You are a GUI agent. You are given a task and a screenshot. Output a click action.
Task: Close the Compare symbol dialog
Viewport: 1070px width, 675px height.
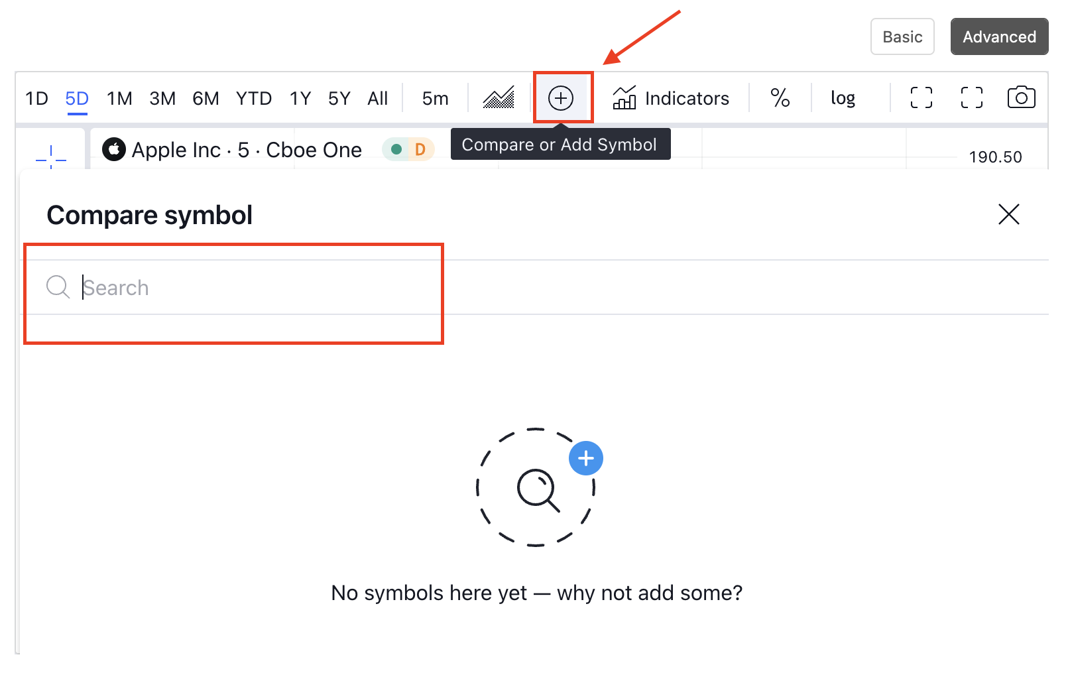[x=1008, y=214]
